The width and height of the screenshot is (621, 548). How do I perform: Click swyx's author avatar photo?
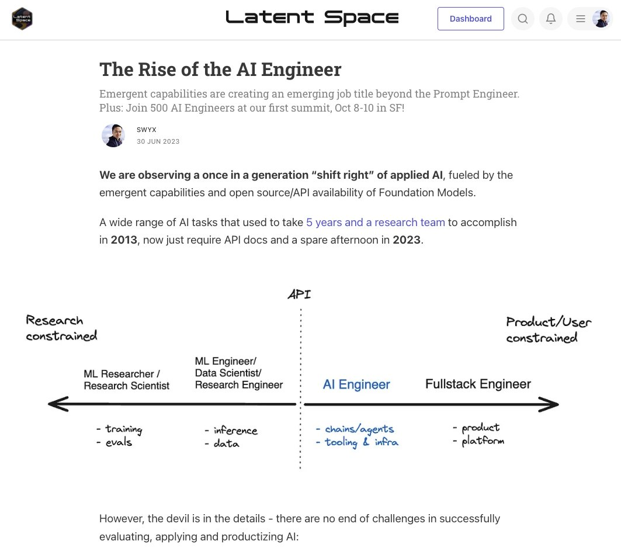tap(113, 136)
